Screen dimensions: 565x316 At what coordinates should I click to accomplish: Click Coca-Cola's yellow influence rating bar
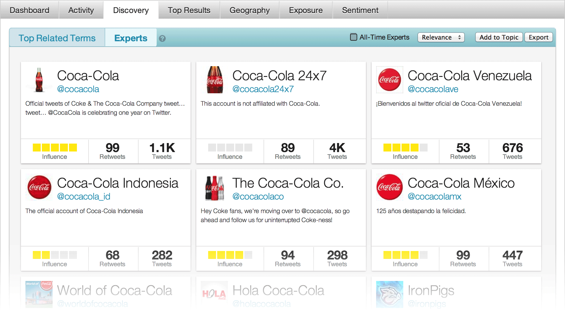coord(55,148)
